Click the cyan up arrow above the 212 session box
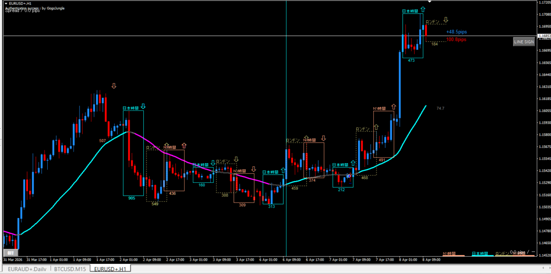This screenshot has height=274, width=551. click(x=353, y=164)
